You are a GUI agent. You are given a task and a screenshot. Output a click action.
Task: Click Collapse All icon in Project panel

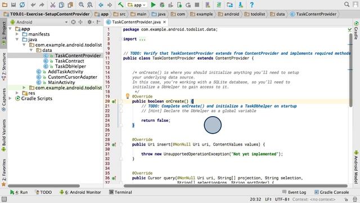click(x=80, y=22)
